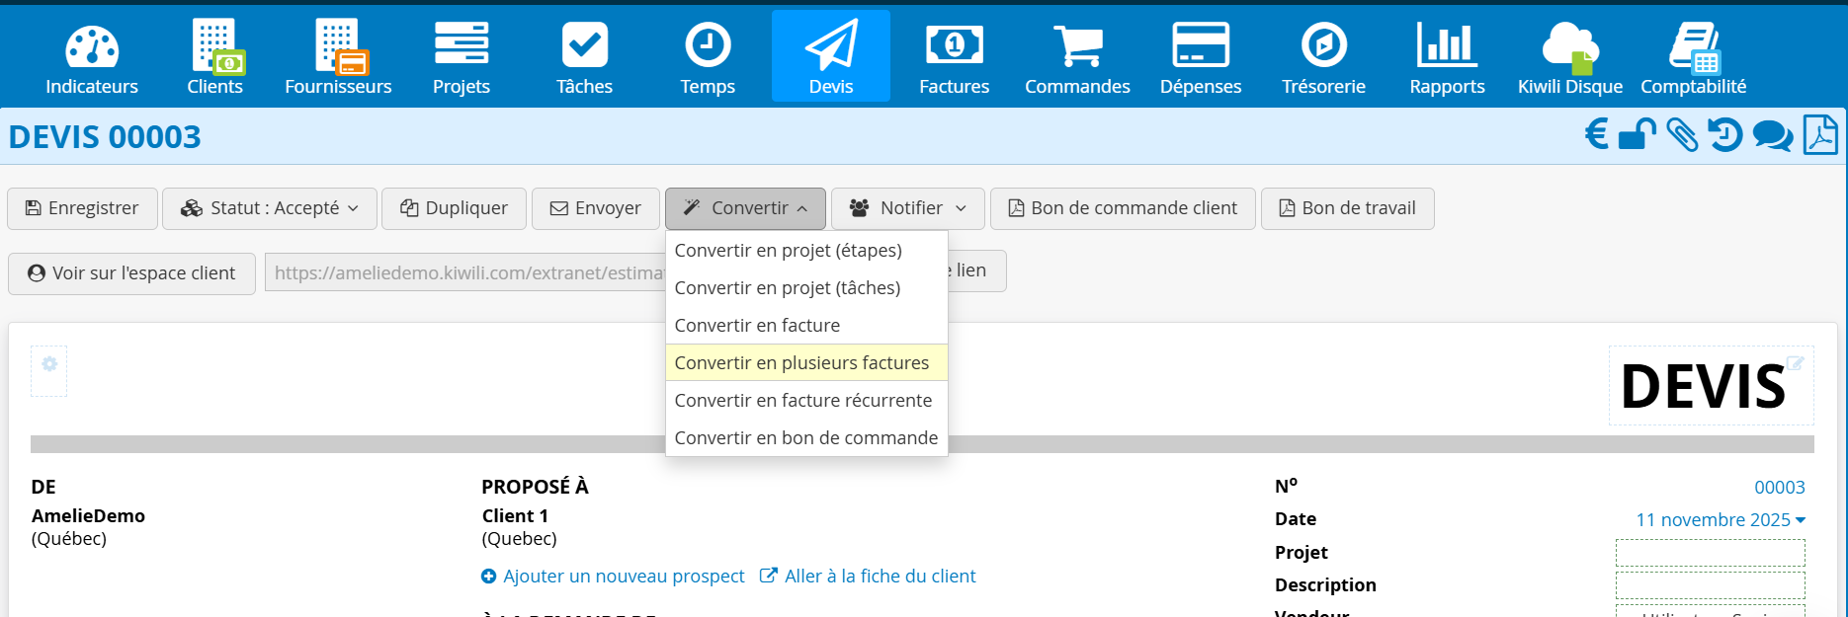This screenshot has width=1848, height=617.
Task: Click the euro currency icon
Action: tap(1596, 134)
